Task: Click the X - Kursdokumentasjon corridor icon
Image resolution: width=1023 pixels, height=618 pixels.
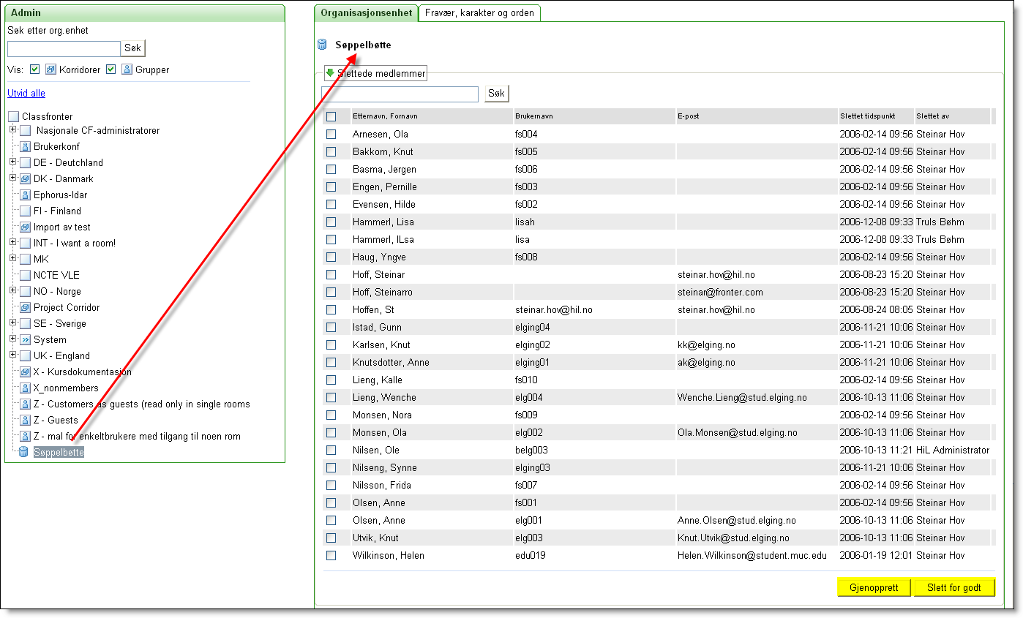Action: click(x=25, y=372)
